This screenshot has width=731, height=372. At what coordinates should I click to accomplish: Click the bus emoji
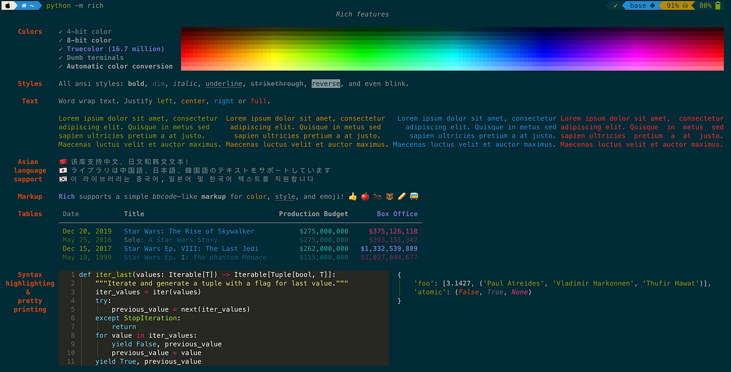[x=414, y=196]
